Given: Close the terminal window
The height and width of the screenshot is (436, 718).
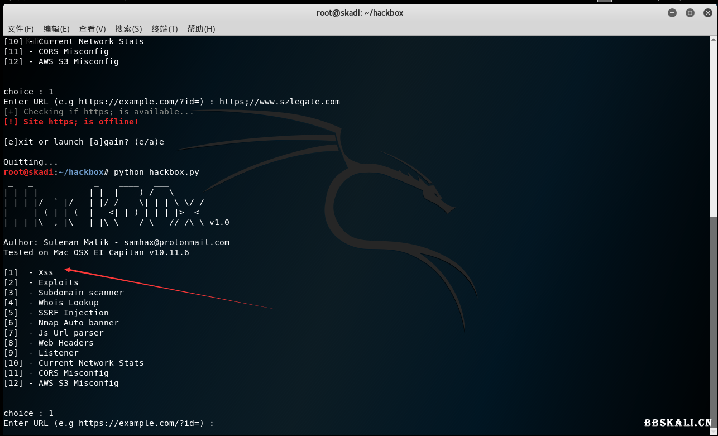Looking at the screenshot, I should (x=707, y=13).
